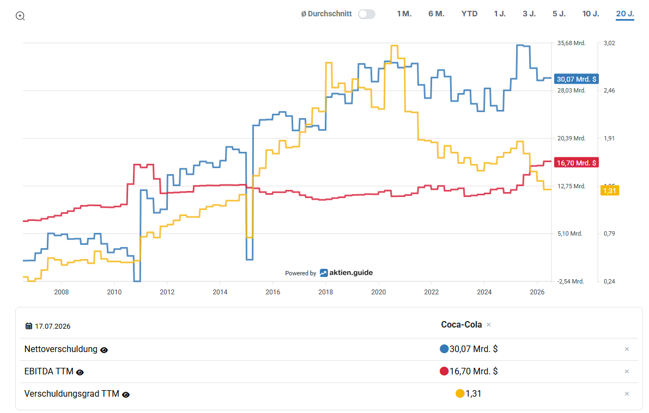Click the 35,68 Mrd. y-axis label
Screen dimensions: 649x413
click(x=571, y=43)
